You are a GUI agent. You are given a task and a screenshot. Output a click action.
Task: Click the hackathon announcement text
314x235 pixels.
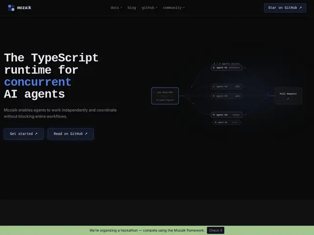pyautogui.click(x=147, y=231)
